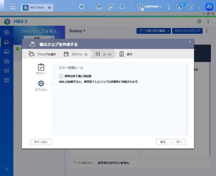Image resolution: width=216 pixels, height=176 pixels.
Task: Open HBS 3 window more options menu
Action: [208, 21]
